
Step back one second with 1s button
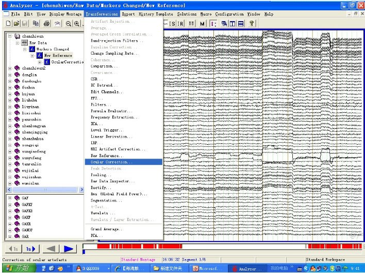coord(13,249)
